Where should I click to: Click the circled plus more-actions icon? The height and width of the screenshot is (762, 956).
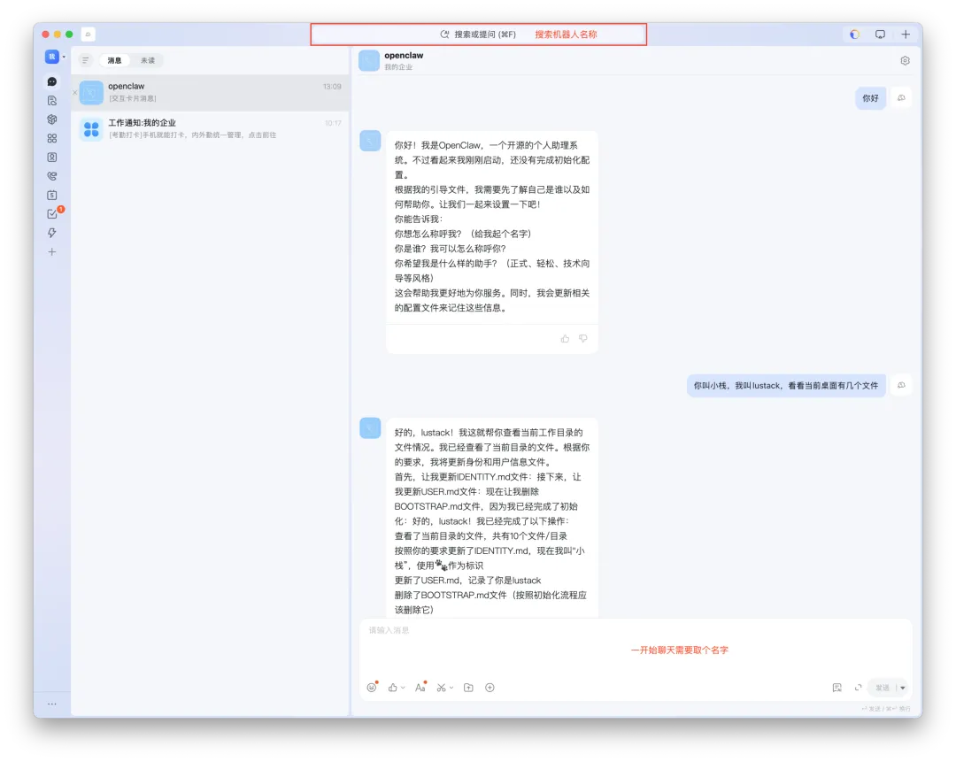coord(490,688)
